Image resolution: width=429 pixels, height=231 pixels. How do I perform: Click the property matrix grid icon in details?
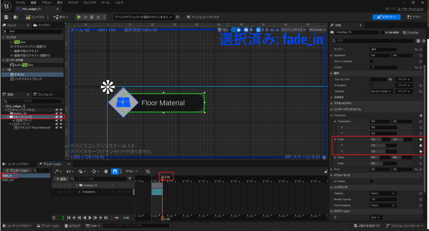point(418,41)
